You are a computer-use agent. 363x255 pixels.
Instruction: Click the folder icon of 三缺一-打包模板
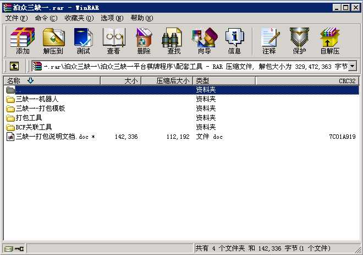10,108
